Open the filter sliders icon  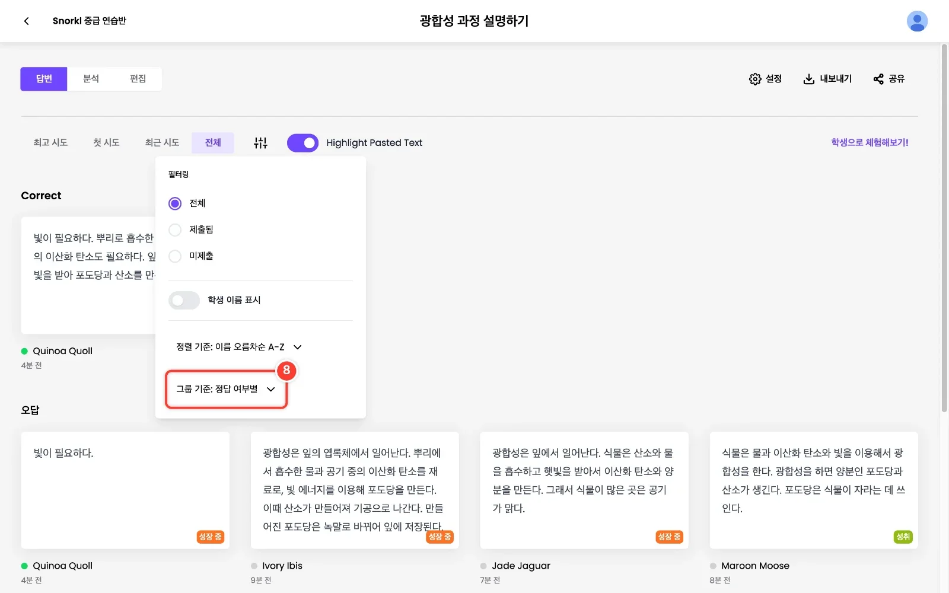(x=260, y=143)
